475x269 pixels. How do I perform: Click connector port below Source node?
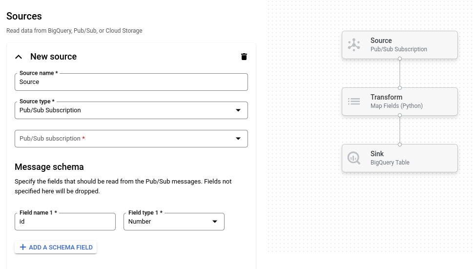pyautogui.click(x=400, y=59)
